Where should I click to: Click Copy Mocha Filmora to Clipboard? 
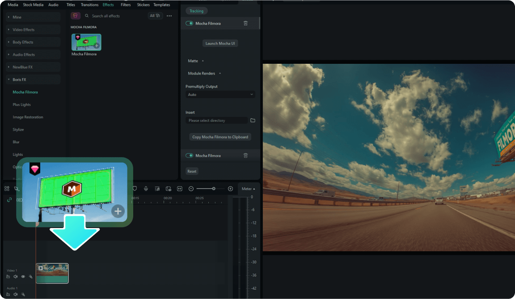coord(220,137)
